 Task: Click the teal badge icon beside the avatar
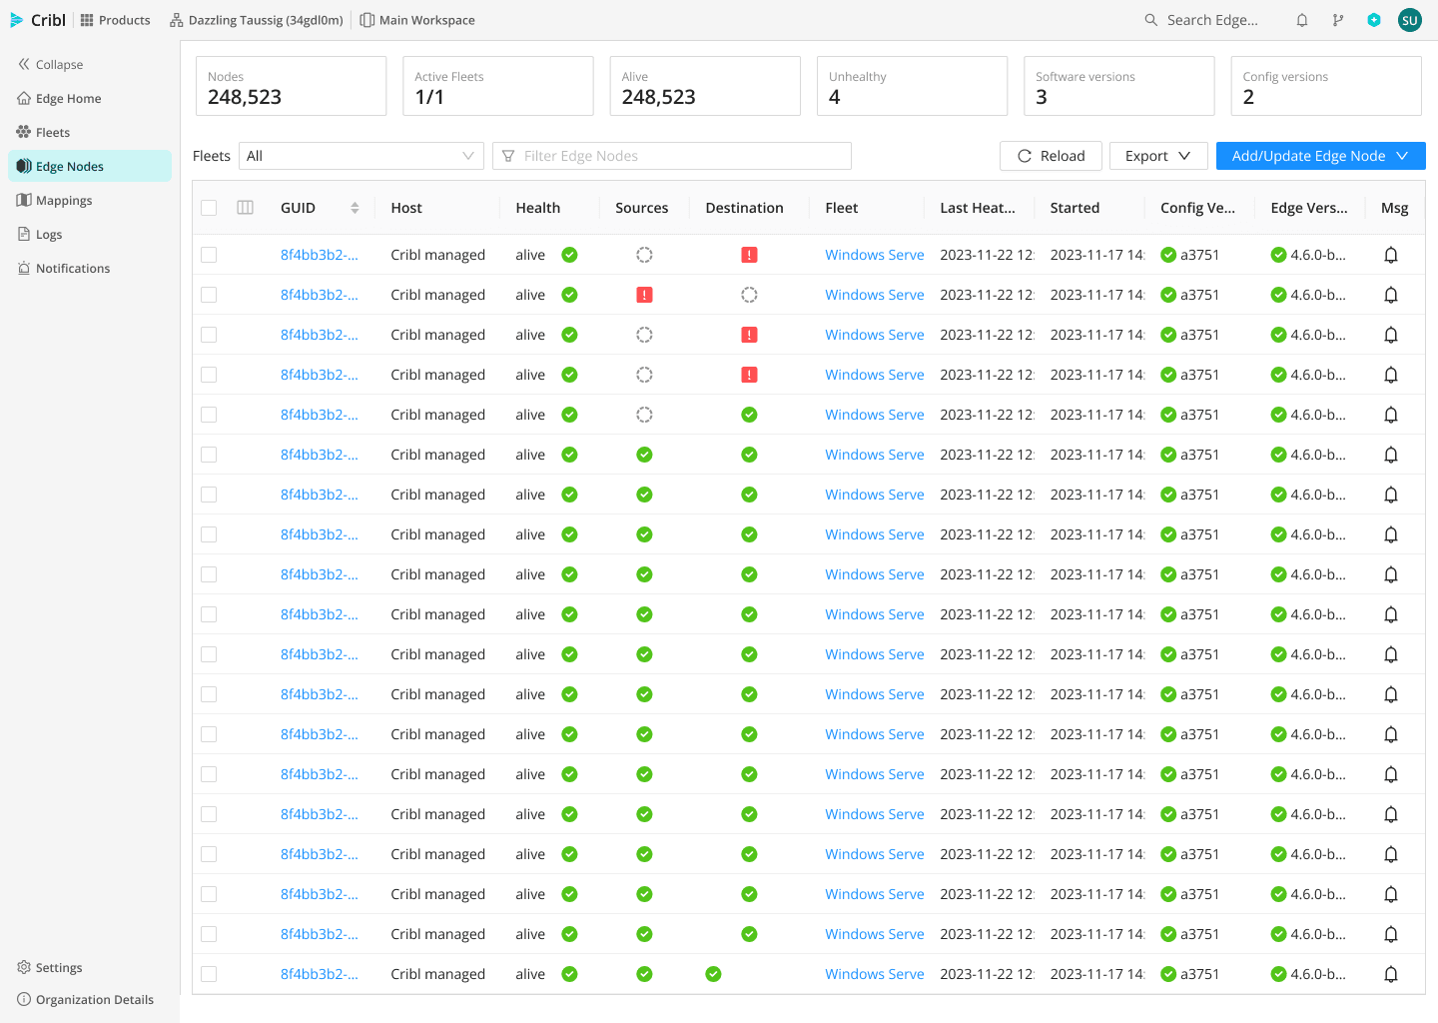[1374, 20]
